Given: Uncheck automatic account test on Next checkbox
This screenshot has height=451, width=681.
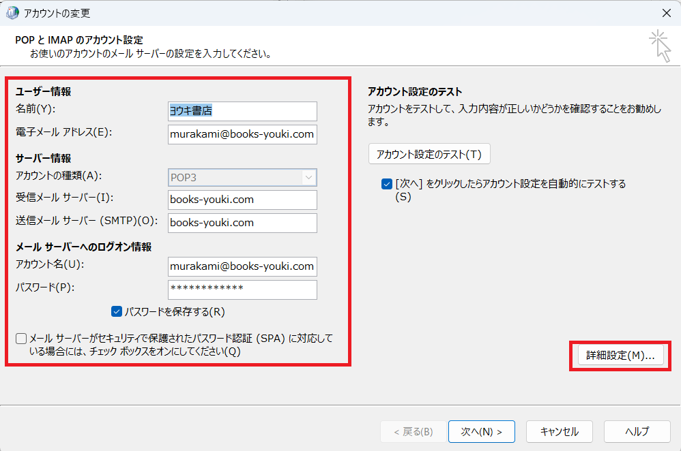Looking at the screenshot, I should coord(387,184).
